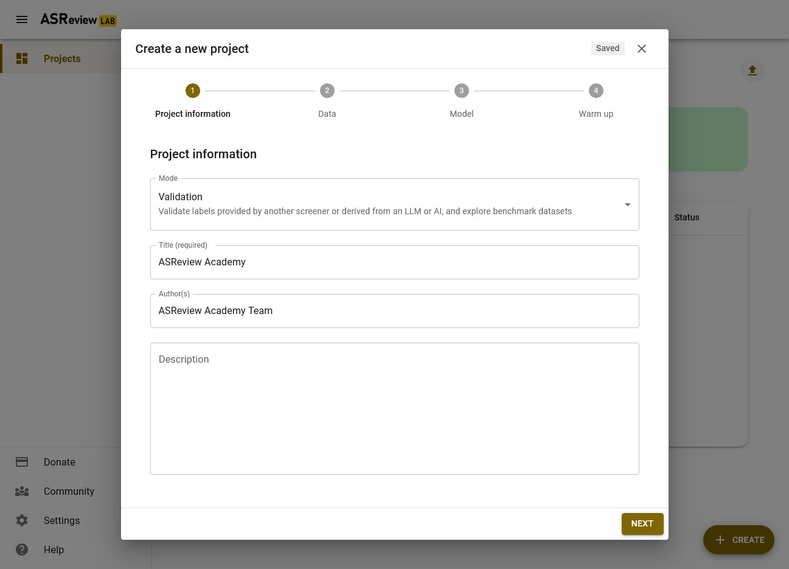Open the hamburger navigation menu
This screenshot has height=569, width=789.
22,19
